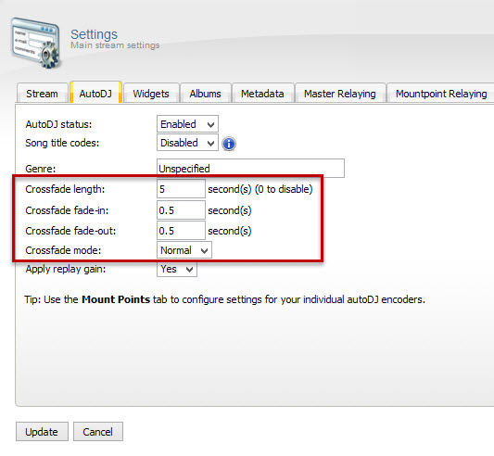Open the AutoDJ status dropdown
The width and height of the screenshot is (494, 456).
point(187,124)
